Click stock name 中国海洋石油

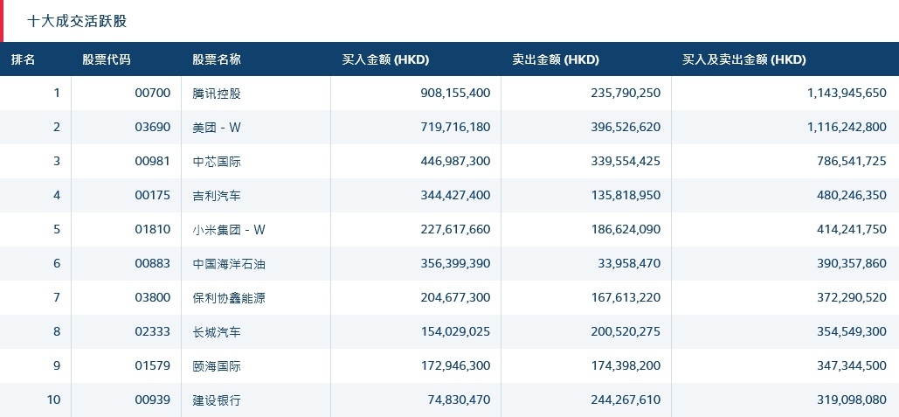pos(229,264)
